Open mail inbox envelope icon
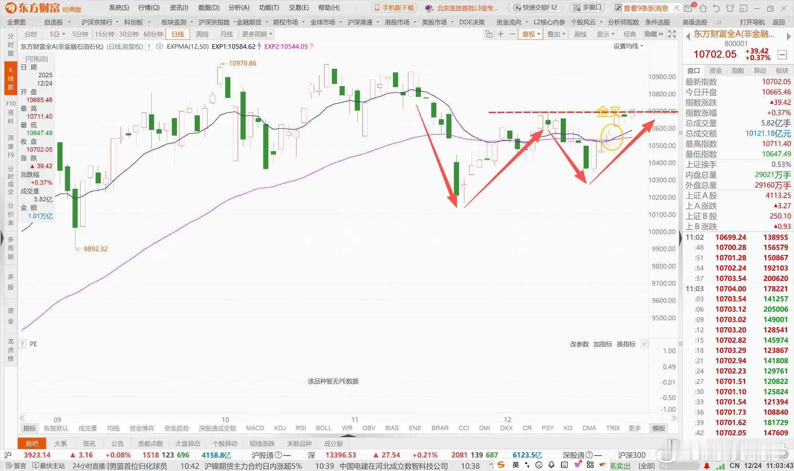The height and width of the screenshot is (471, 794). (687, 8)
